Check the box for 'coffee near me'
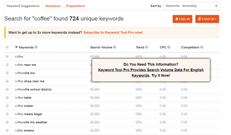 pyautogui.click(x=7, y=65)
